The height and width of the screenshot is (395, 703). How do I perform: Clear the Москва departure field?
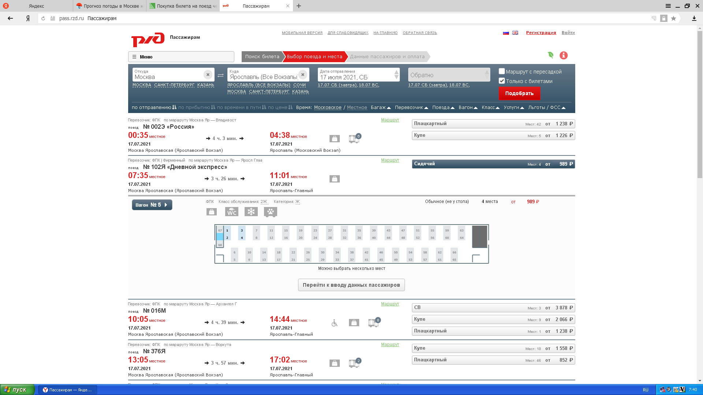[x=208, y=75]
